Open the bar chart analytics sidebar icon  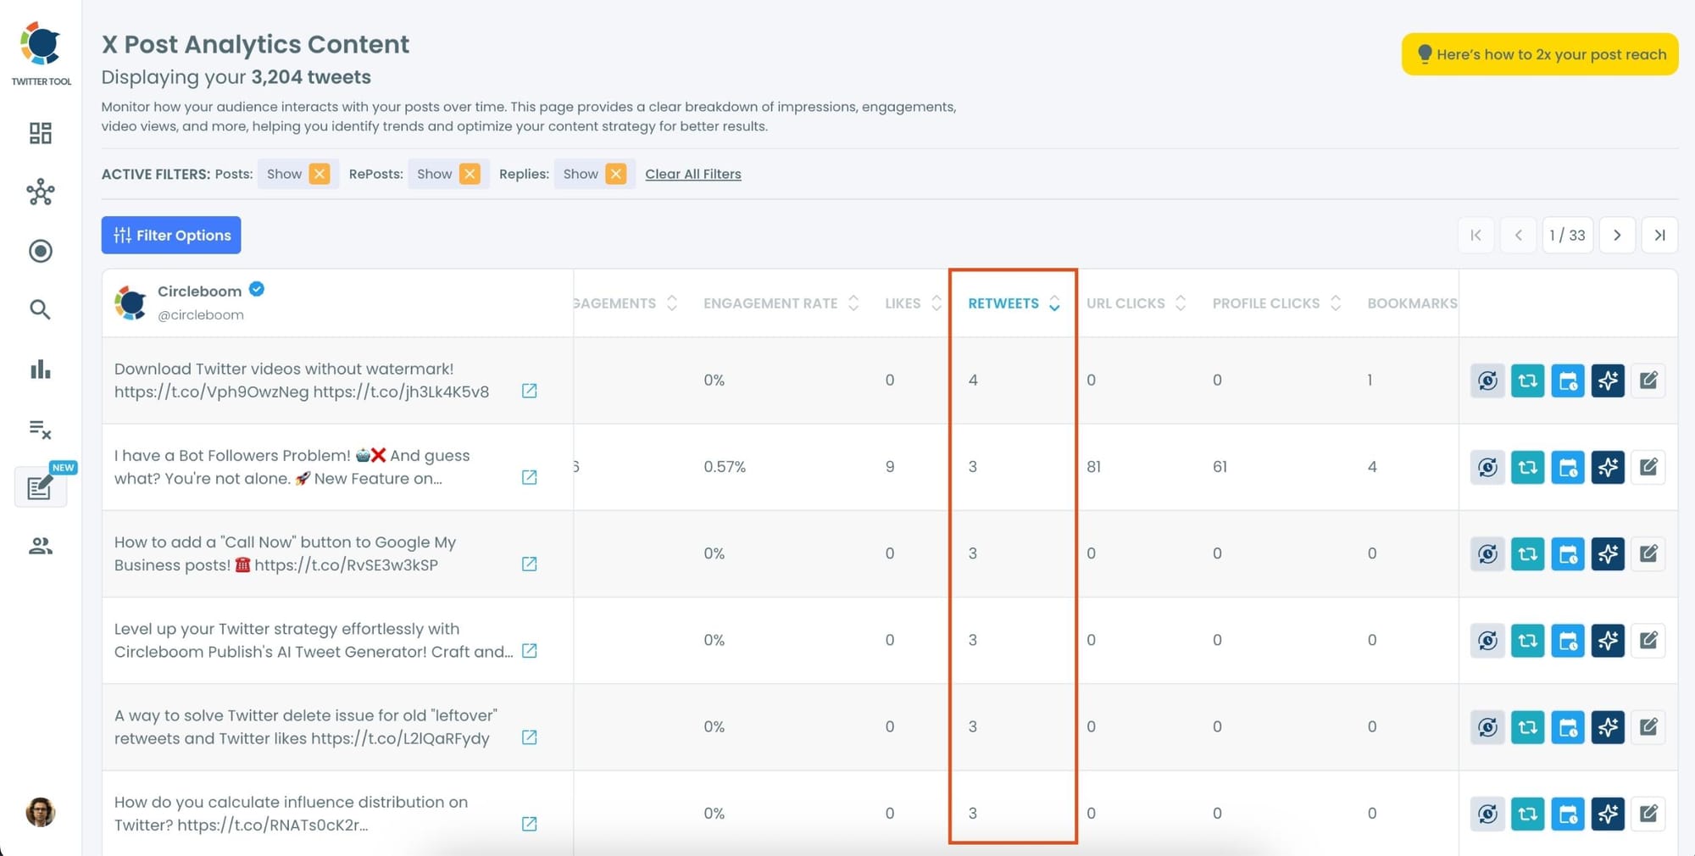[40, 370]
